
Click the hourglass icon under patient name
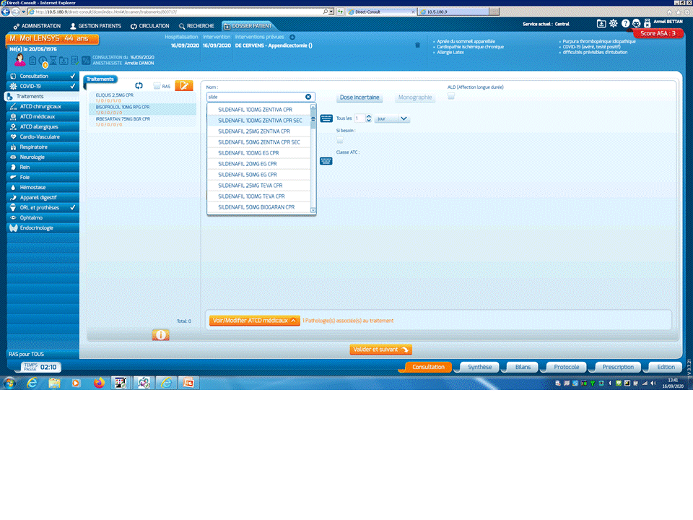(53, 61)
